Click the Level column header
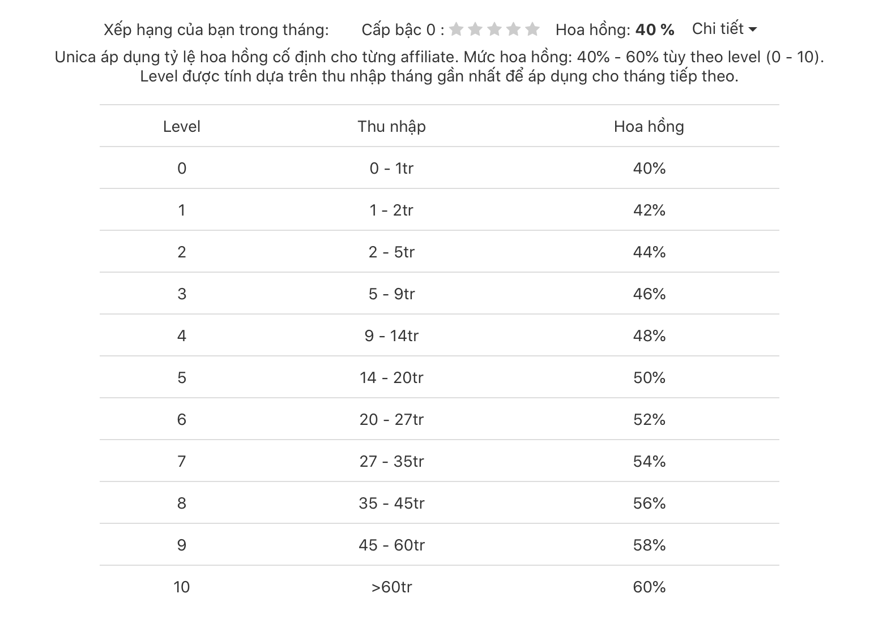 (x=182, y=126)
